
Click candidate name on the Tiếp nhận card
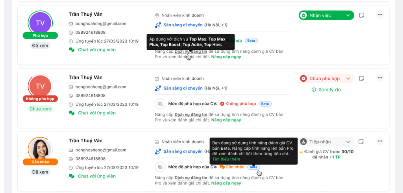tap(85, 140)
